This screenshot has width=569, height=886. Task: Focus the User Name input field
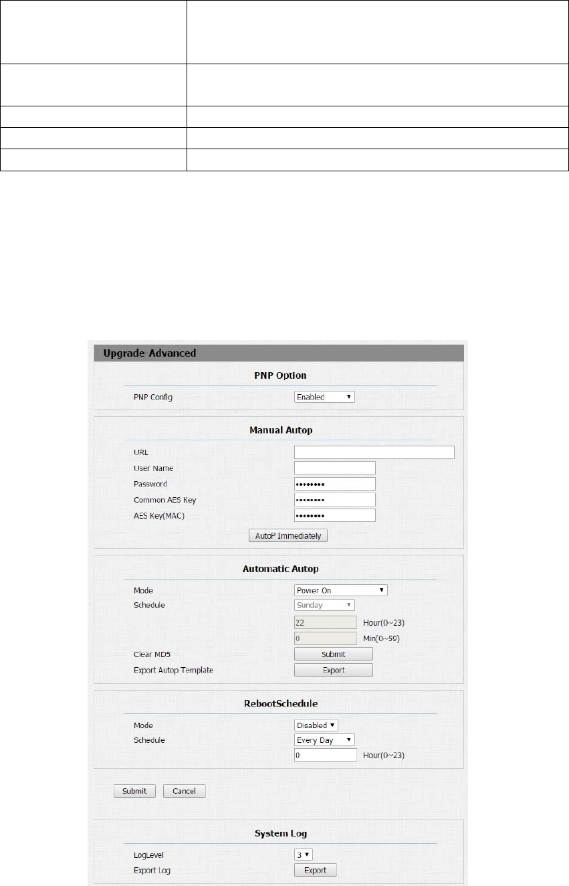(x=335, y=468)
